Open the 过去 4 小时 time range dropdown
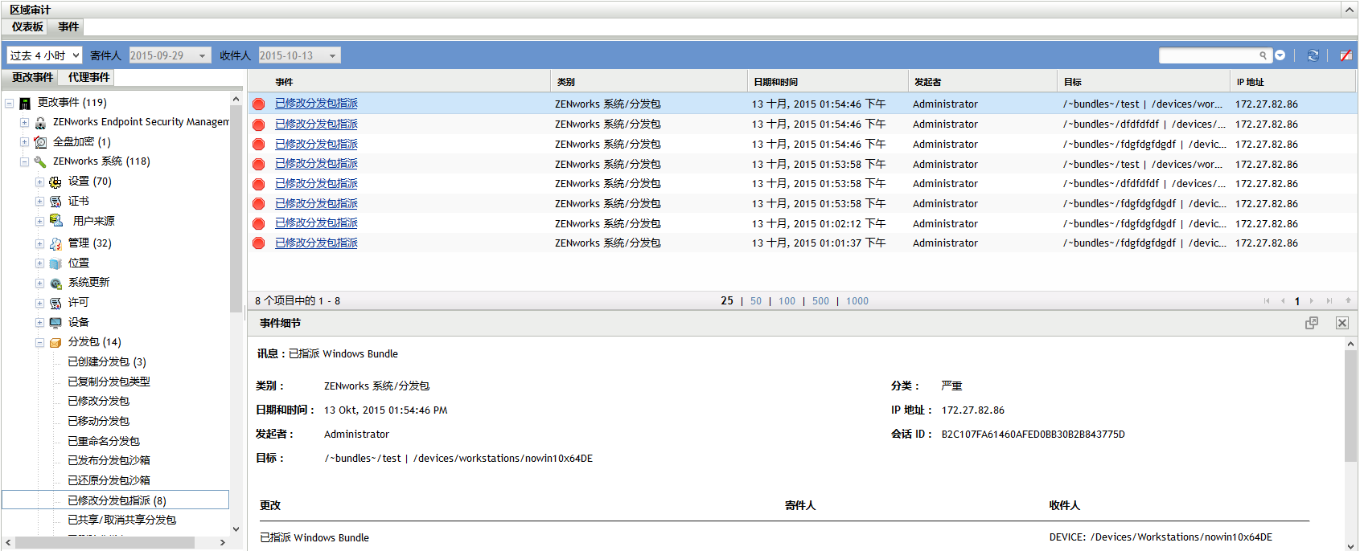The height and width of the screenshot is (551, 1360). coord(45,55)
